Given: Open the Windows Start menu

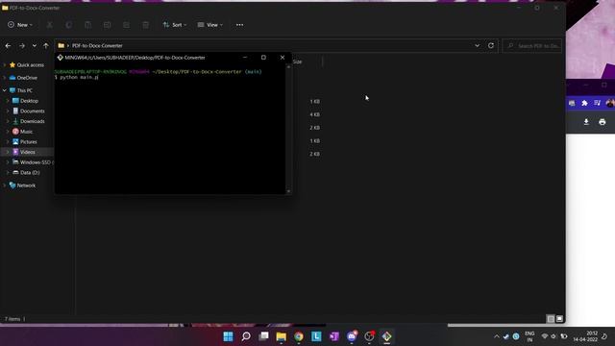Looking at the screenshot, I should pyautogui.click(x=228, y=336).
